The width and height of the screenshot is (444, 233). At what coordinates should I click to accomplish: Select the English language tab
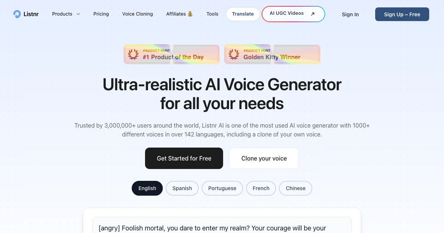[x=147, y=188]
